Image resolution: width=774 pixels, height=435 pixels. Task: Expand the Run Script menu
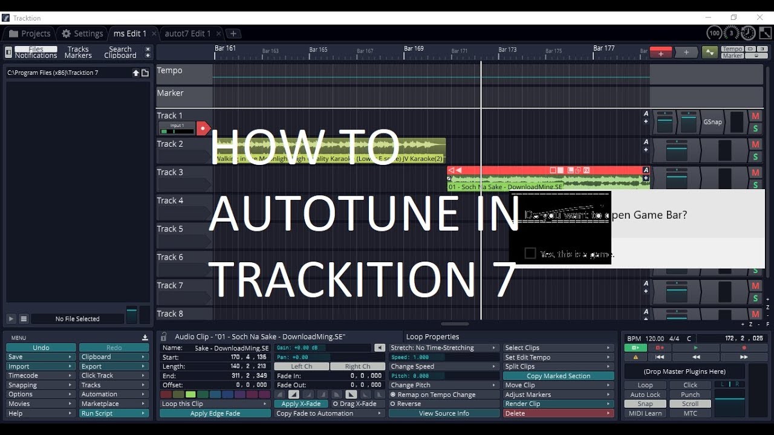[x=114, y=413]
